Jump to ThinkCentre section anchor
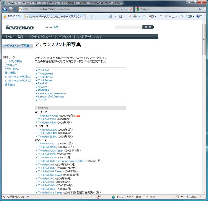This screenshot has height=201, width=208. [45, 74]
